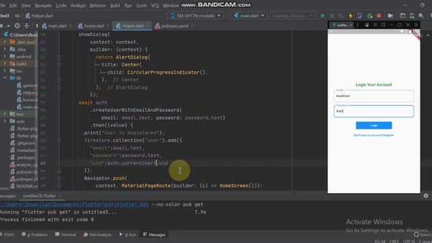Click the flutter.bat path link in Messages

pyautogui.click(x=74, y=205)
